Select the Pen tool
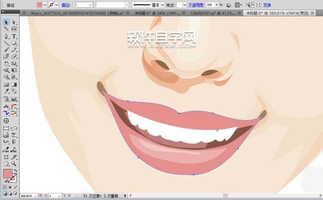Image resolution: width=323 pixels, height=200 pixels. click(x=6, y=36)
